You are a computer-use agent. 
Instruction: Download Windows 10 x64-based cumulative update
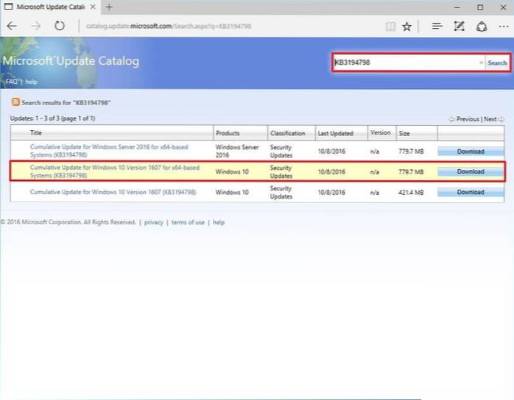tap(471, 171)
